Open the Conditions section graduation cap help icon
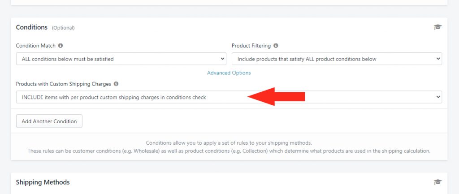 click(x=437, y=27)
